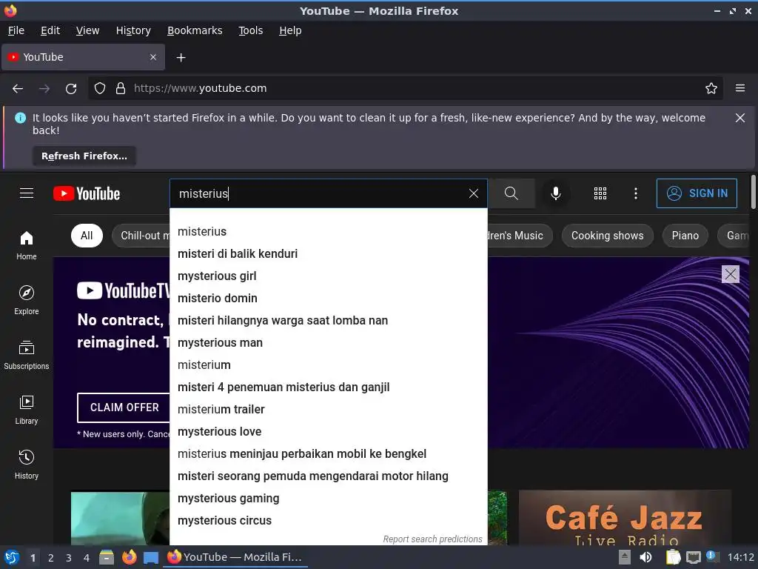Click the CLAIM OFFER button
This screenshot has height=569, width=758.
pyautogui.click(x=124, y=407)
